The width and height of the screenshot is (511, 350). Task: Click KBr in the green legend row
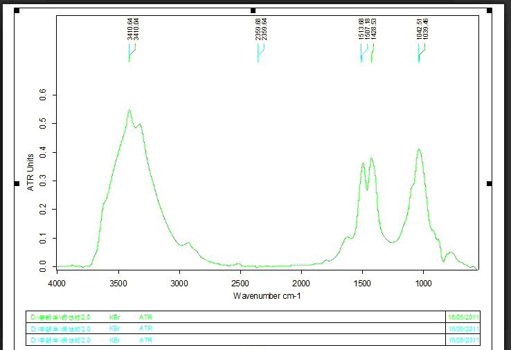pyautogui.click(x=115, y=317)
